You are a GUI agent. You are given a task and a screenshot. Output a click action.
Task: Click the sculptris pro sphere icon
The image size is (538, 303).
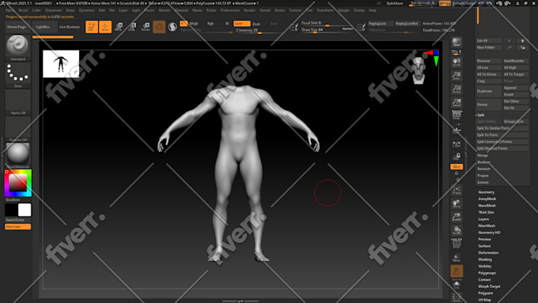(172, 27)
